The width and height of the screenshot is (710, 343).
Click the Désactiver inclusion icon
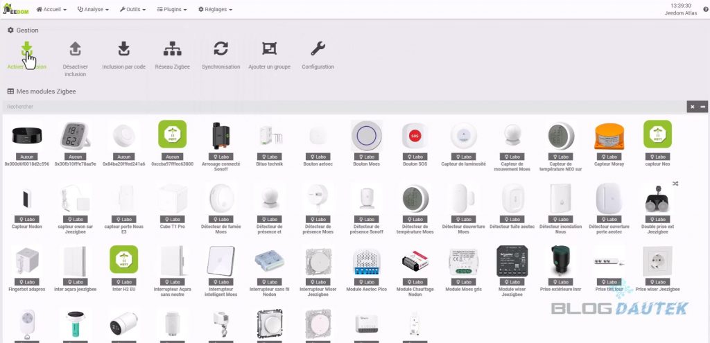(75, 49)
